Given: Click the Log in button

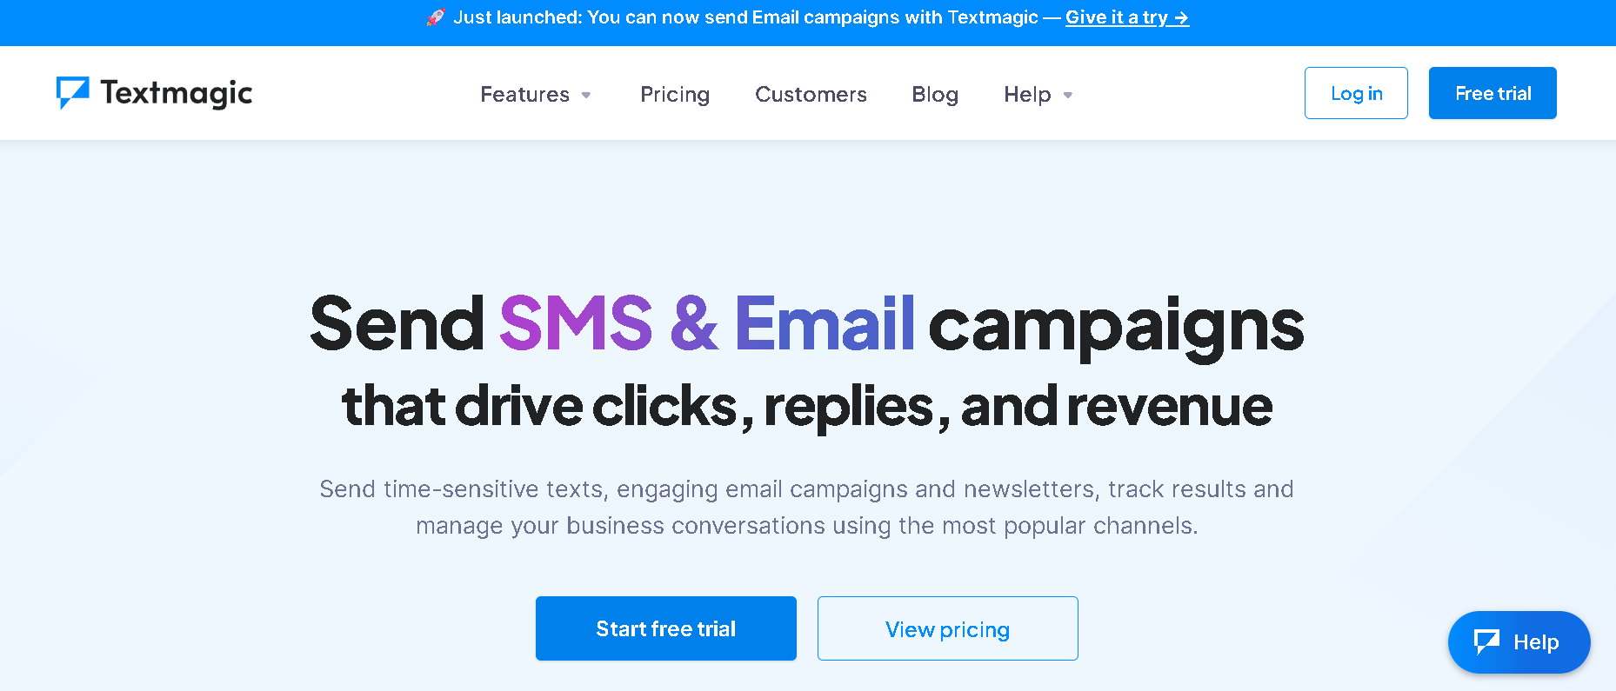Looking at the screenshot, I should [1356, 93].
